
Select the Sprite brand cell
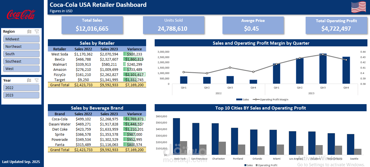(60, 134)
